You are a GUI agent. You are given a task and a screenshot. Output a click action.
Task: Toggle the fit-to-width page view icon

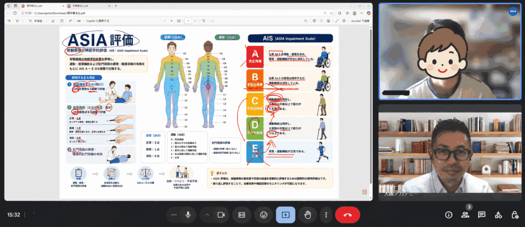click(x=179, y=21)
